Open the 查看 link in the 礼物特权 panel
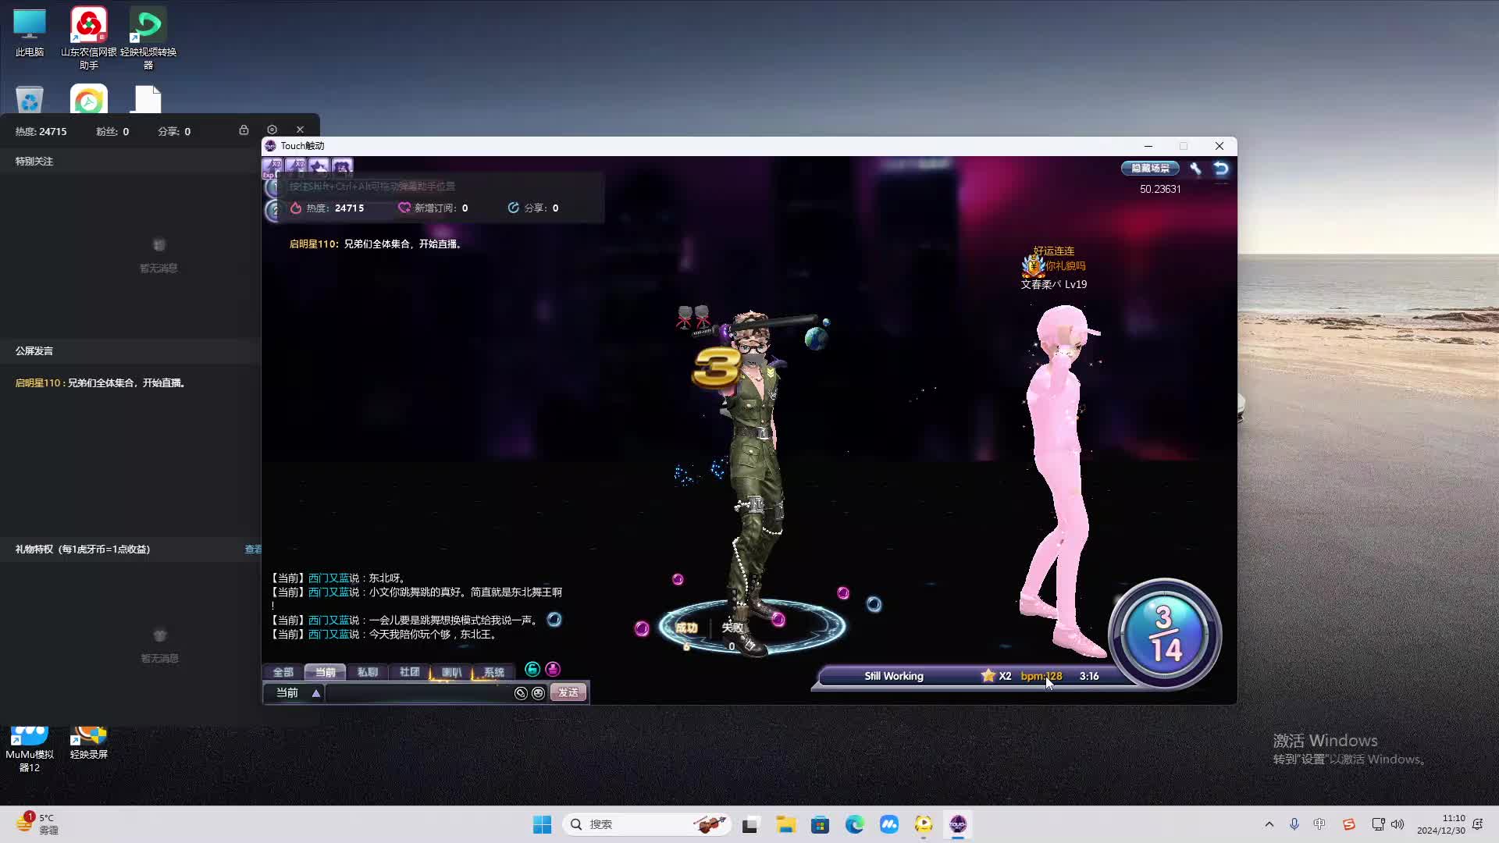The width and height of the screenshot is (1499, 843). point(252,549)
